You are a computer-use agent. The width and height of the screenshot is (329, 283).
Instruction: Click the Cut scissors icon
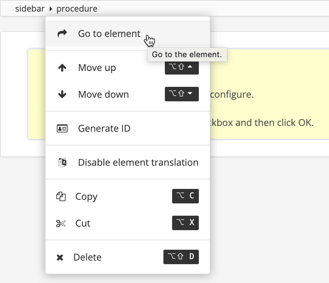[x=61, y=223]
